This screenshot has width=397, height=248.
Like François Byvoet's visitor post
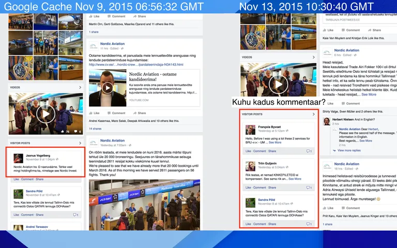[248, 151]
